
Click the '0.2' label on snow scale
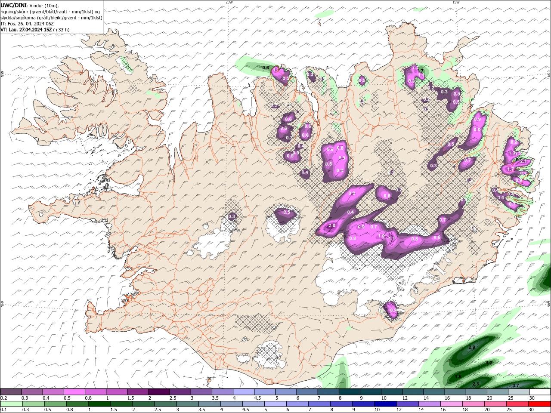tap(4, 398)
